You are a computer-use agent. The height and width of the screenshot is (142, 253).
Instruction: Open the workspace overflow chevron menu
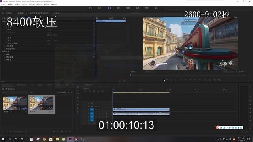[165, 8]
